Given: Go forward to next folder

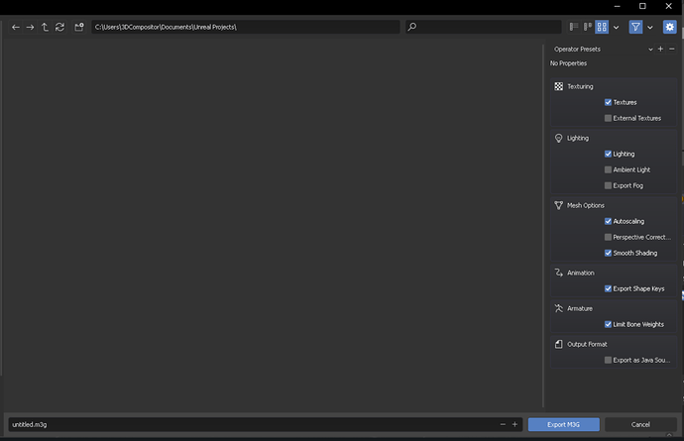Looking at the screenshot, I should [30, 27].
